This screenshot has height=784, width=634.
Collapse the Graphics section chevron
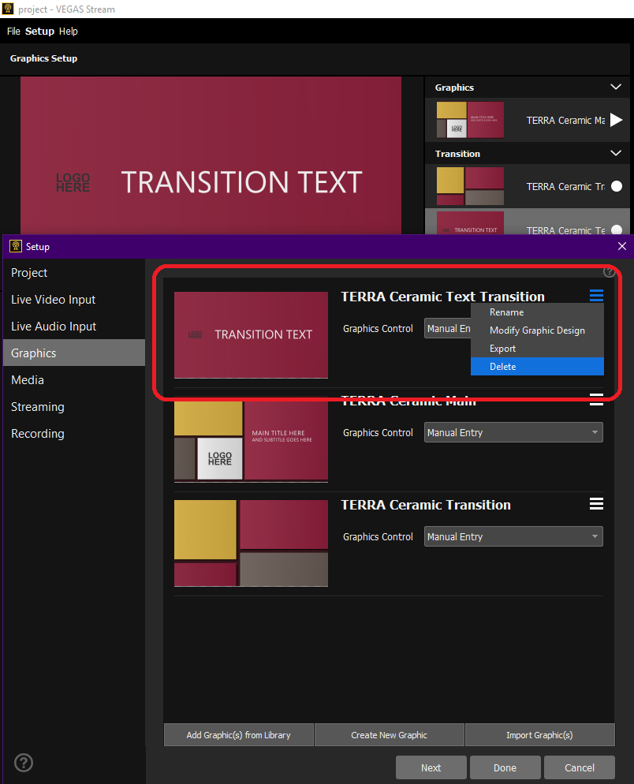click(616, 88)
